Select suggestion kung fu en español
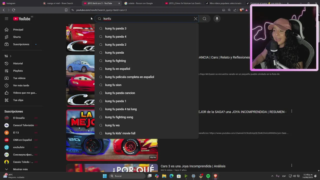The image size is (320, 180). (146, 69)
